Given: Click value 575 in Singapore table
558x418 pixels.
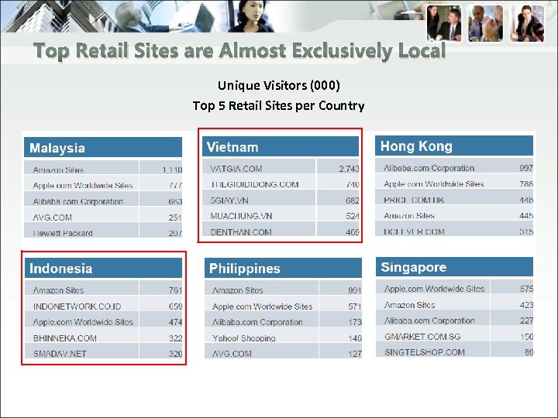Looking at the screenshot, I should coord(526,289).
